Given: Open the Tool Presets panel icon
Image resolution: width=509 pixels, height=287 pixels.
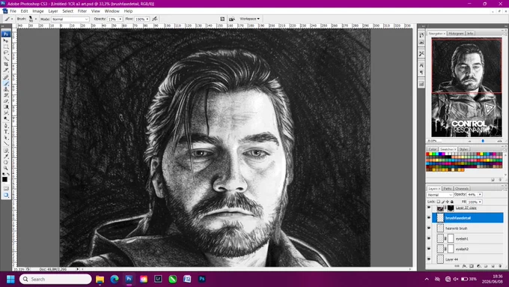Looking at the screenshot, I should click(421, 54).
